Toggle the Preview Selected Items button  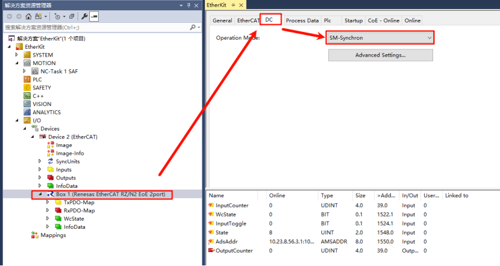point(94,16)
